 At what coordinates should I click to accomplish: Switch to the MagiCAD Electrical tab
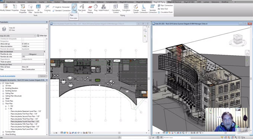pyautogui.click(x=174, y=2)
